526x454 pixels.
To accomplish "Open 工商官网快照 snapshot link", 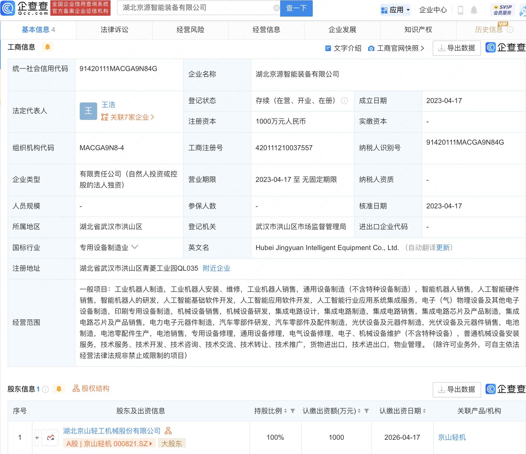I will (396, 48).
